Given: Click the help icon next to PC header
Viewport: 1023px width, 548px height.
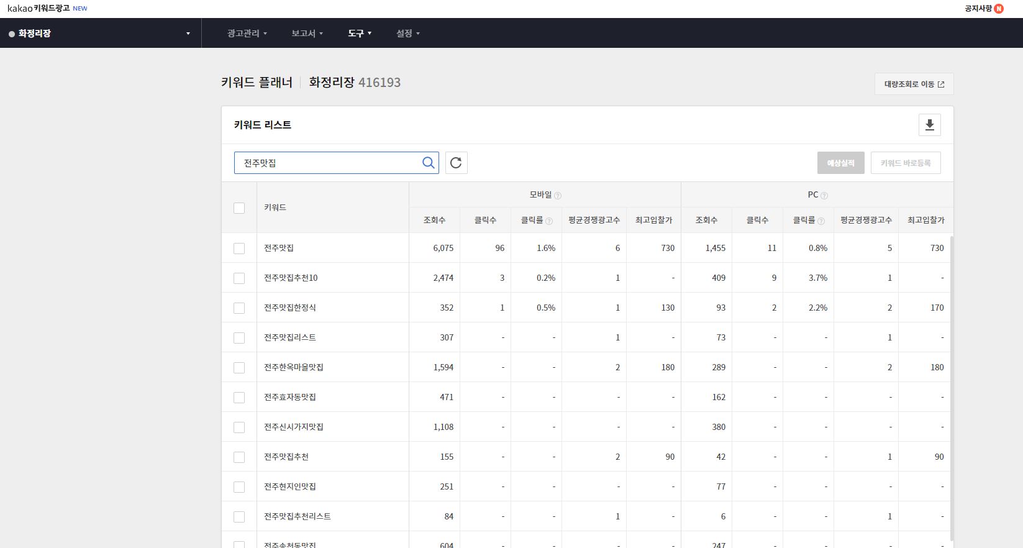Looking at the screenshot, I should coord(824,196).
